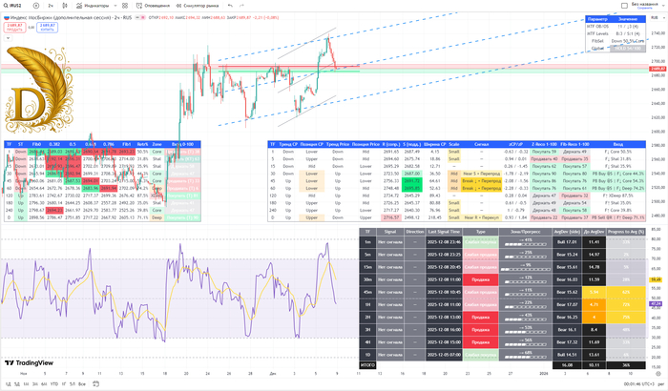Open the candlestick chart type selector
This screenshot has height=391, width=668.
point(65,5)
